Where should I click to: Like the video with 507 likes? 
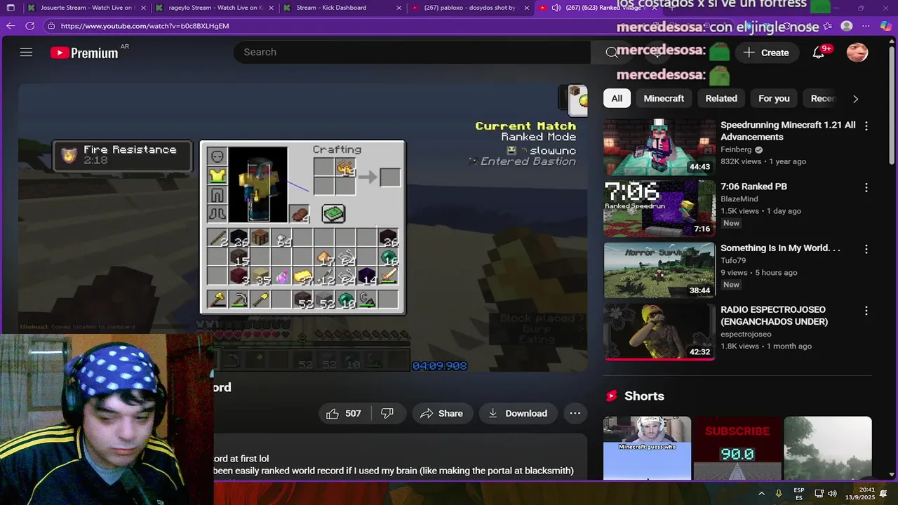(344, 413)
